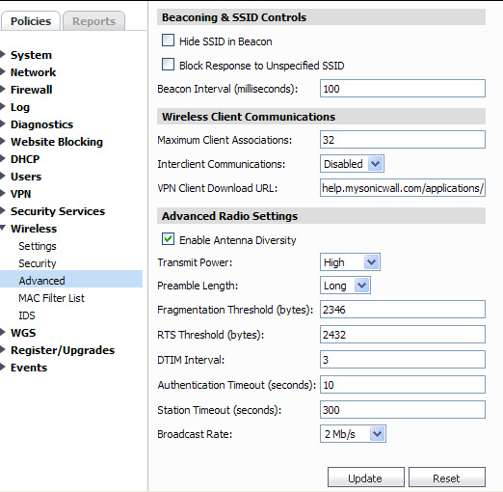Screen dimensions: 503x492
Task: Open the Preamble Length dropdown
Action: click(x=345, y=286)
